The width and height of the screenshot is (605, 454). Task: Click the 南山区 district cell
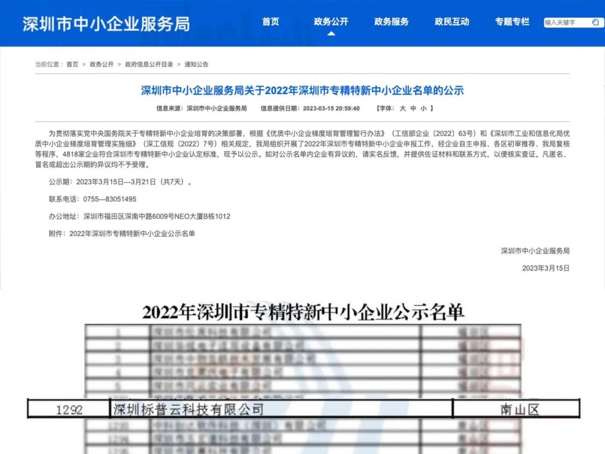(x=519, y=409)
